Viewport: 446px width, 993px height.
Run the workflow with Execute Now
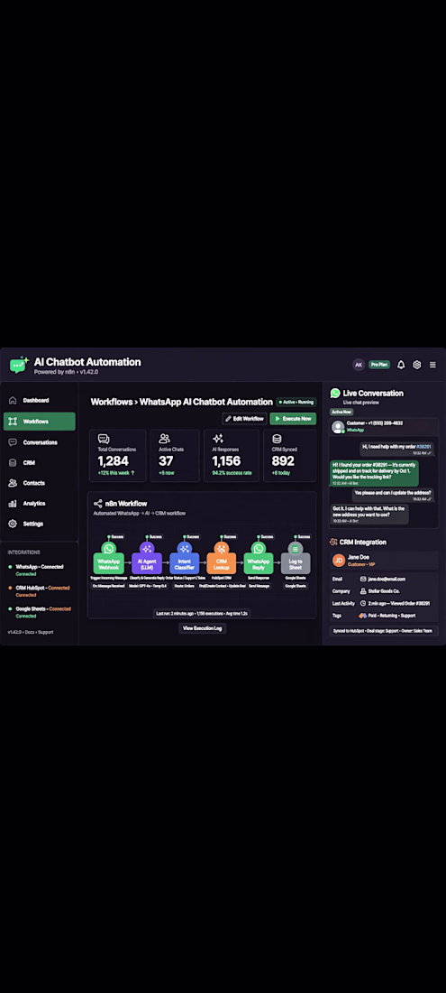click(x=293, y=419)
